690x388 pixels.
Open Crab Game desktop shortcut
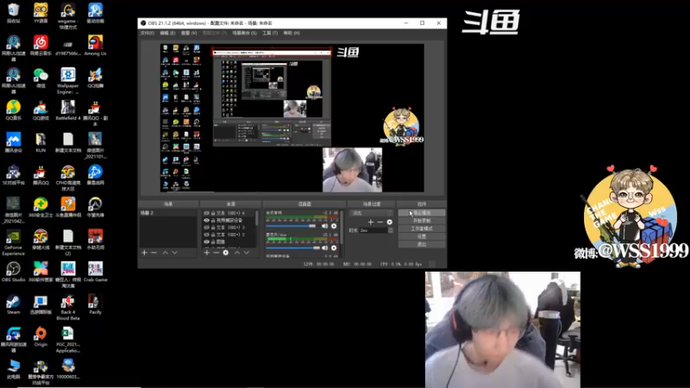[x=95, y=272]
